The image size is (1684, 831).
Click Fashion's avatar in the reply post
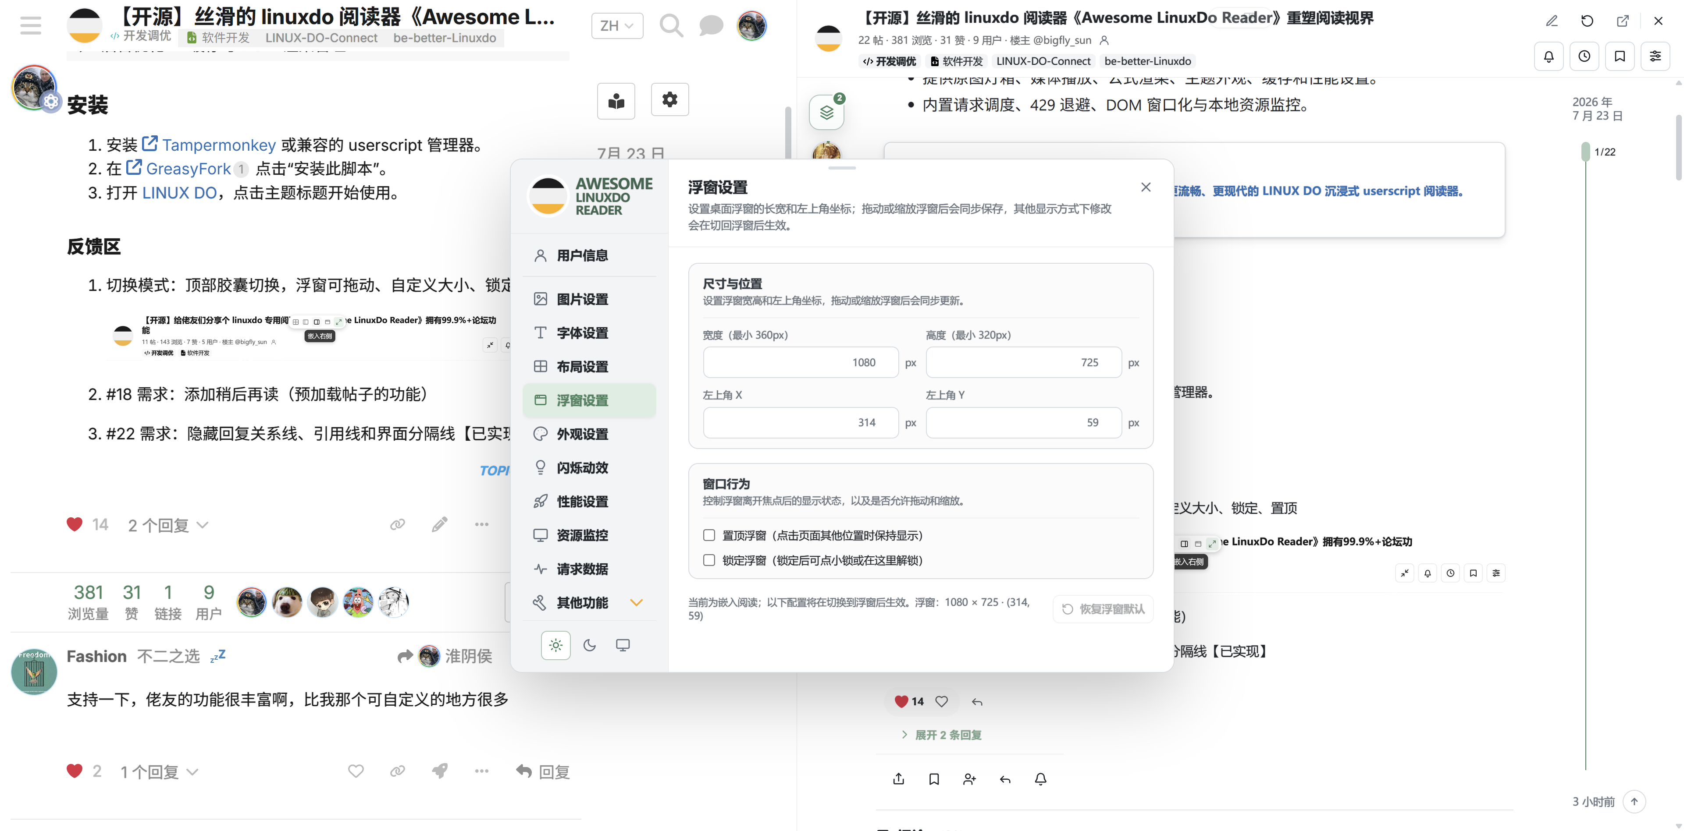[x=34, y=672]
